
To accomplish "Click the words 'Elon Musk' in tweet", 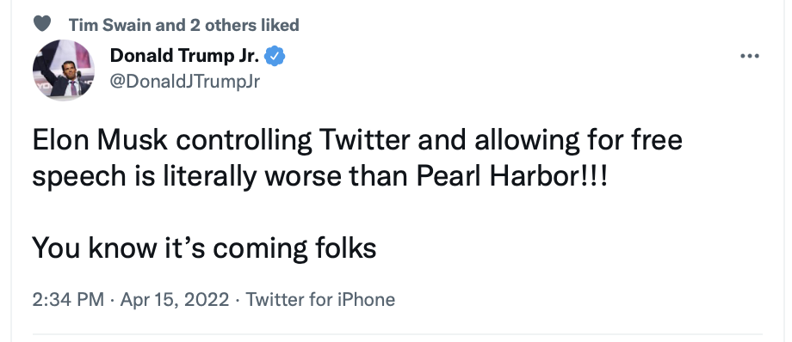I will 100,140.
